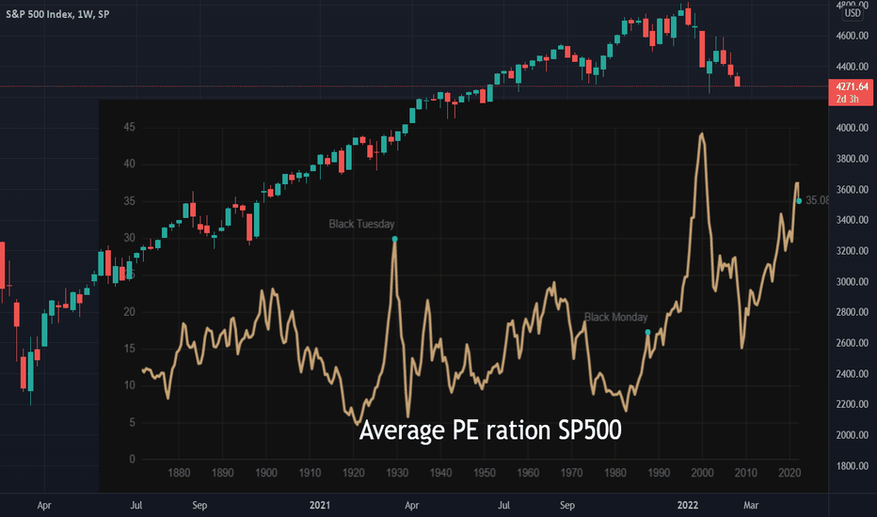Click the 35.08 PE value label
The width and height of the screenshot is (877, 517).
(x=817, y=200)
